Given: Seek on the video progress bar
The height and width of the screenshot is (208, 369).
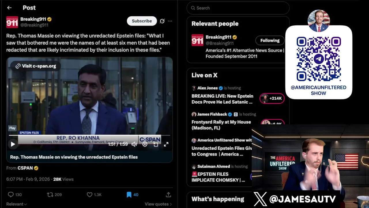Looking at the screenshot, I should pyautogui.click(x=89, y=135).
